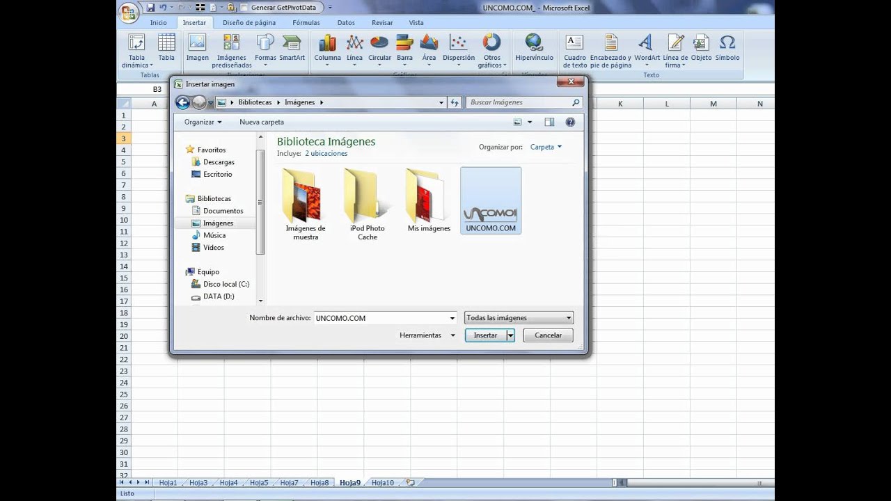Choose the Línea chart type
This screenshot has width=891, height=501.
pos(354,49)
